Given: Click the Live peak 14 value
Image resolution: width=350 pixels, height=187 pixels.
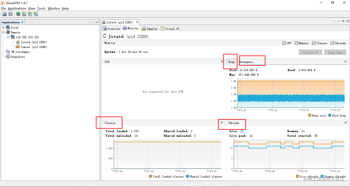Looking at the screenshot, I should coord(251,136).
